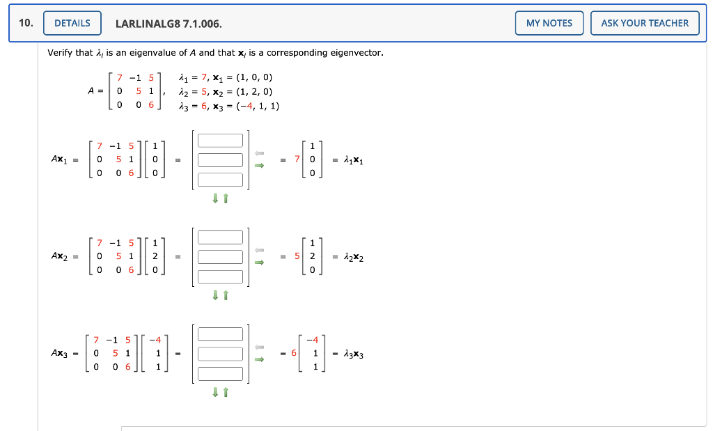Select the bottom answer box of the Ax3 matrix
Image resolution: width=713 pixels, height=431 pixels.
point(220,373)
